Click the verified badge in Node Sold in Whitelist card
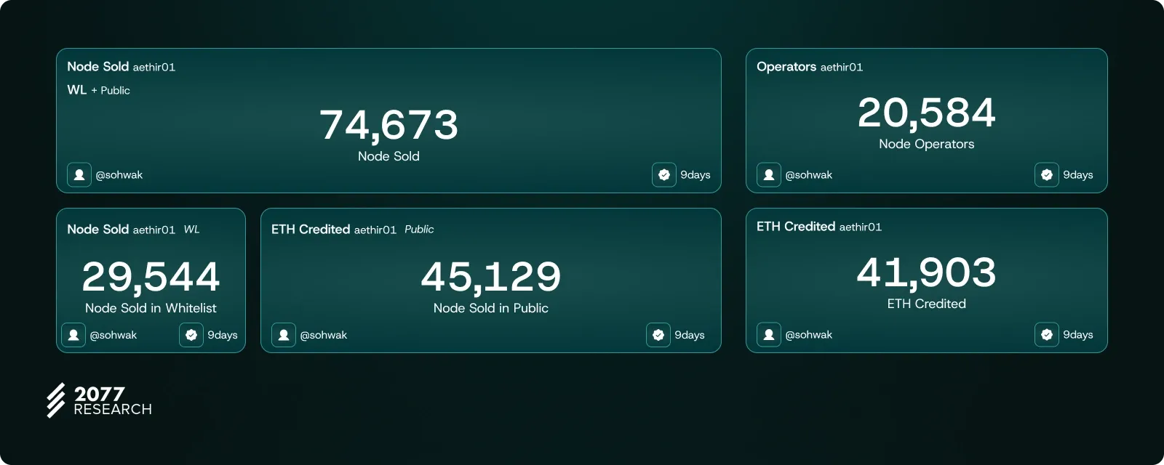Image resolution: width=1164 pixels, height=465 pixels. coord(191,335)
